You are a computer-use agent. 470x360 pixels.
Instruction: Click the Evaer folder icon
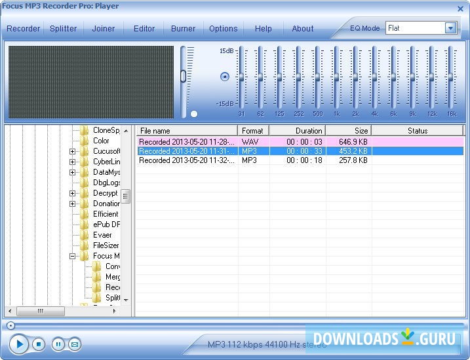[x=85, y=235]
